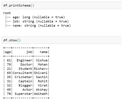Click the df.printSchema() code cell

click(62, 5)
